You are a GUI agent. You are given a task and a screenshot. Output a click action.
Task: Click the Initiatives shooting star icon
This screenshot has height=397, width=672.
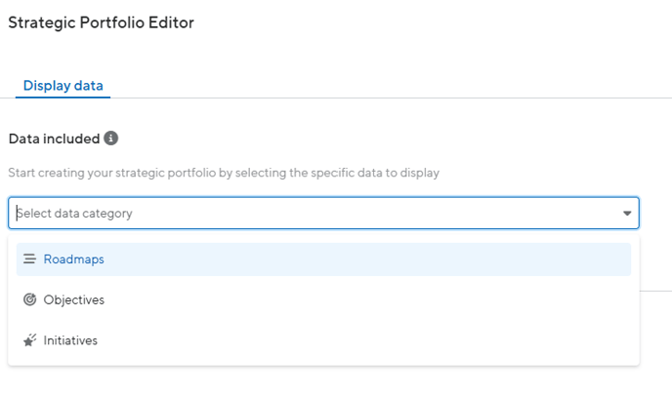(x=29, y=340)
